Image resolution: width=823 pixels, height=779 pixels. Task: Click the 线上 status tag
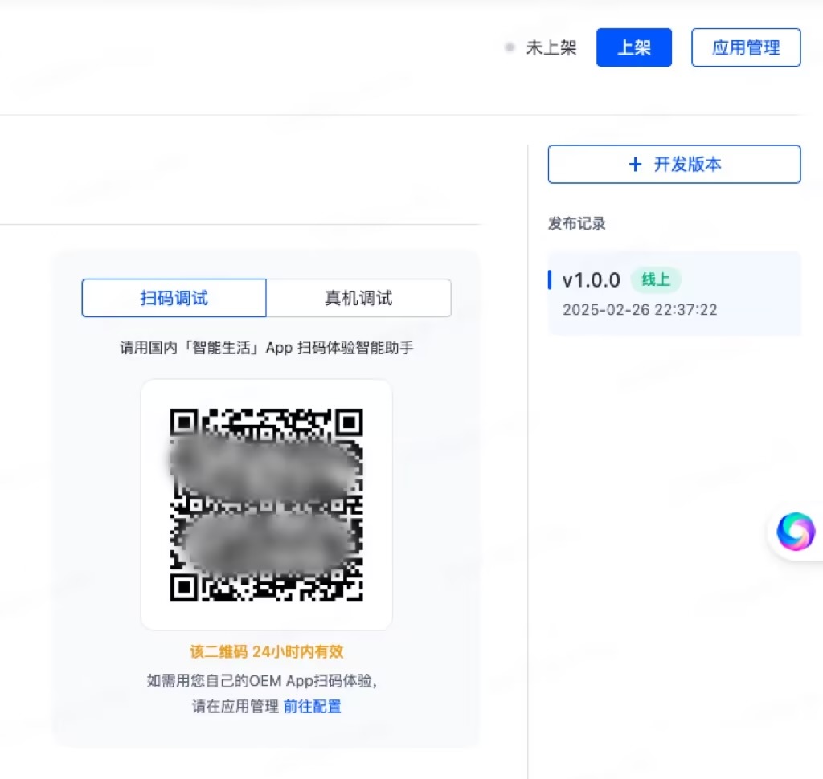(x=656, y=279)
